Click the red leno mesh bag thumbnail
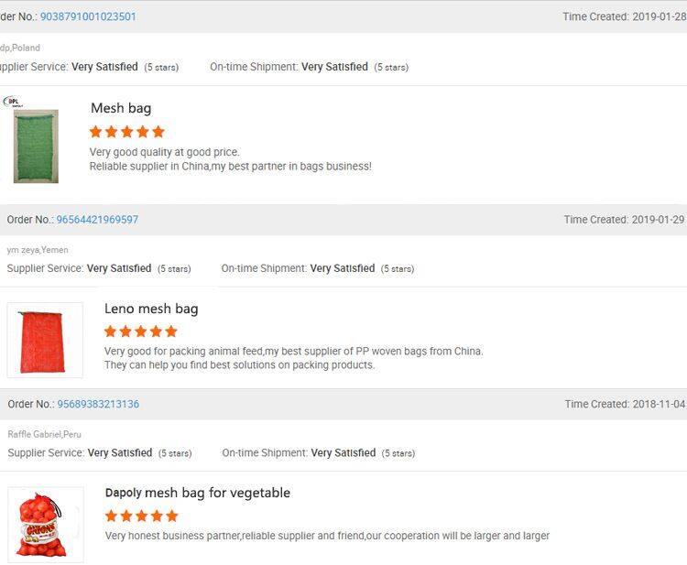 pos(45,340)
